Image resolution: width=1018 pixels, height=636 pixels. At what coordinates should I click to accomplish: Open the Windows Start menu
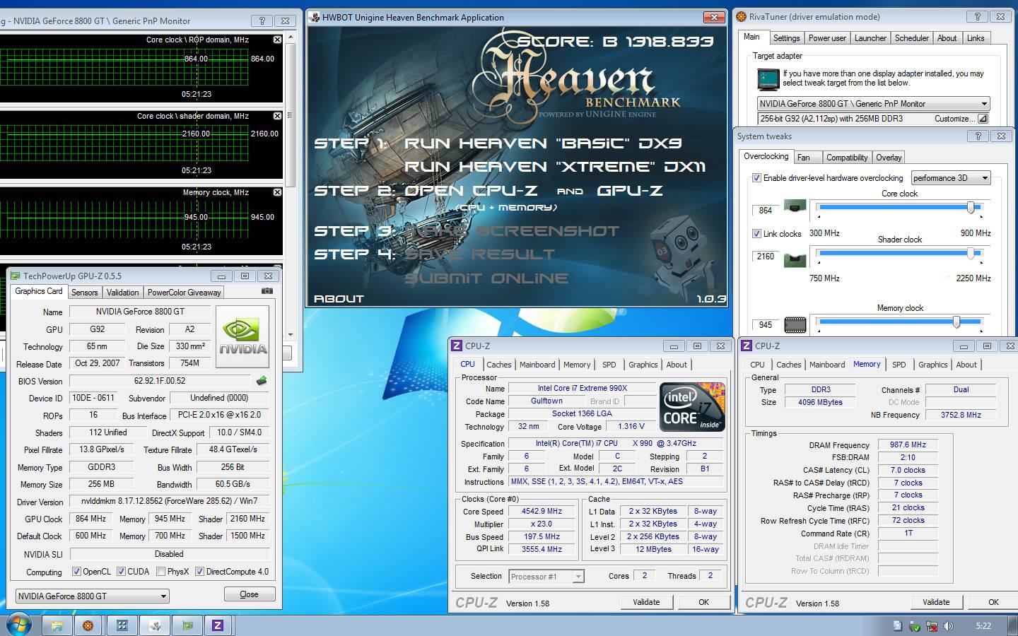pos(19,625)
